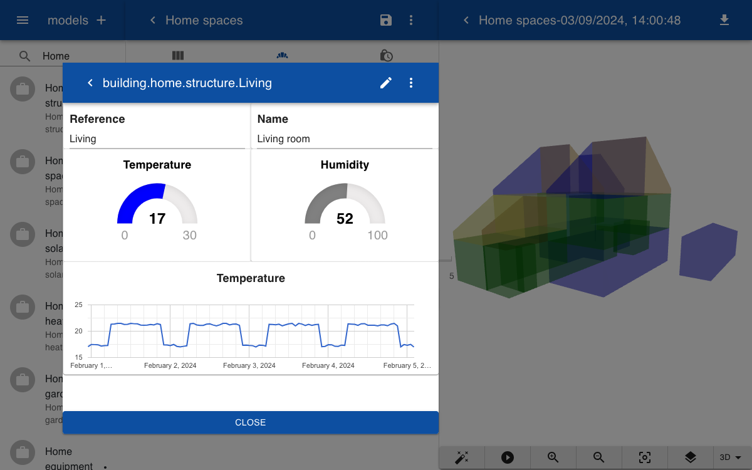Click the Name field Living room
752x470 pixels.
click(x=345, y=139)
